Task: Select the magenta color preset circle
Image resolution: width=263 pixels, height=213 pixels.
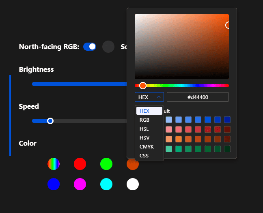Action: [80, 184]
